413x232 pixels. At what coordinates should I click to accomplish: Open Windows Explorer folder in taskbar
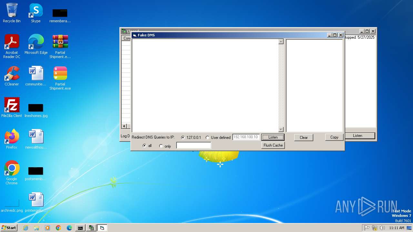click(x=36, y=228)
